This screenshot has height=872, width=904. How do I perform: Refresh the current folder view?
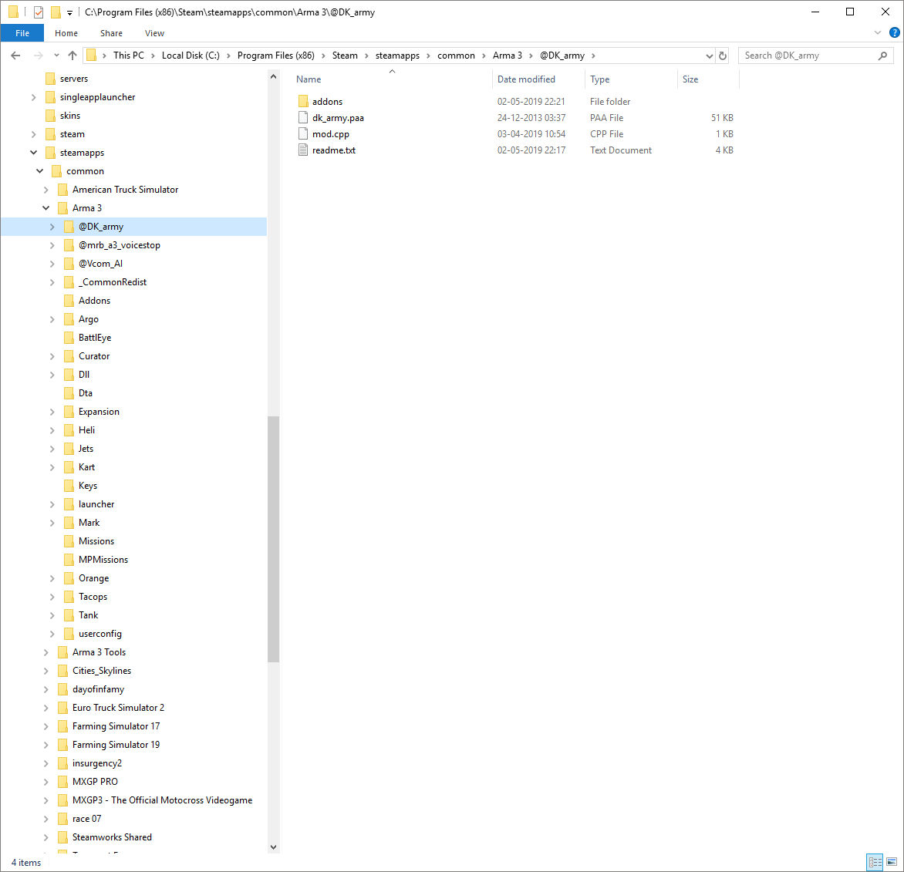pos(723,56)
